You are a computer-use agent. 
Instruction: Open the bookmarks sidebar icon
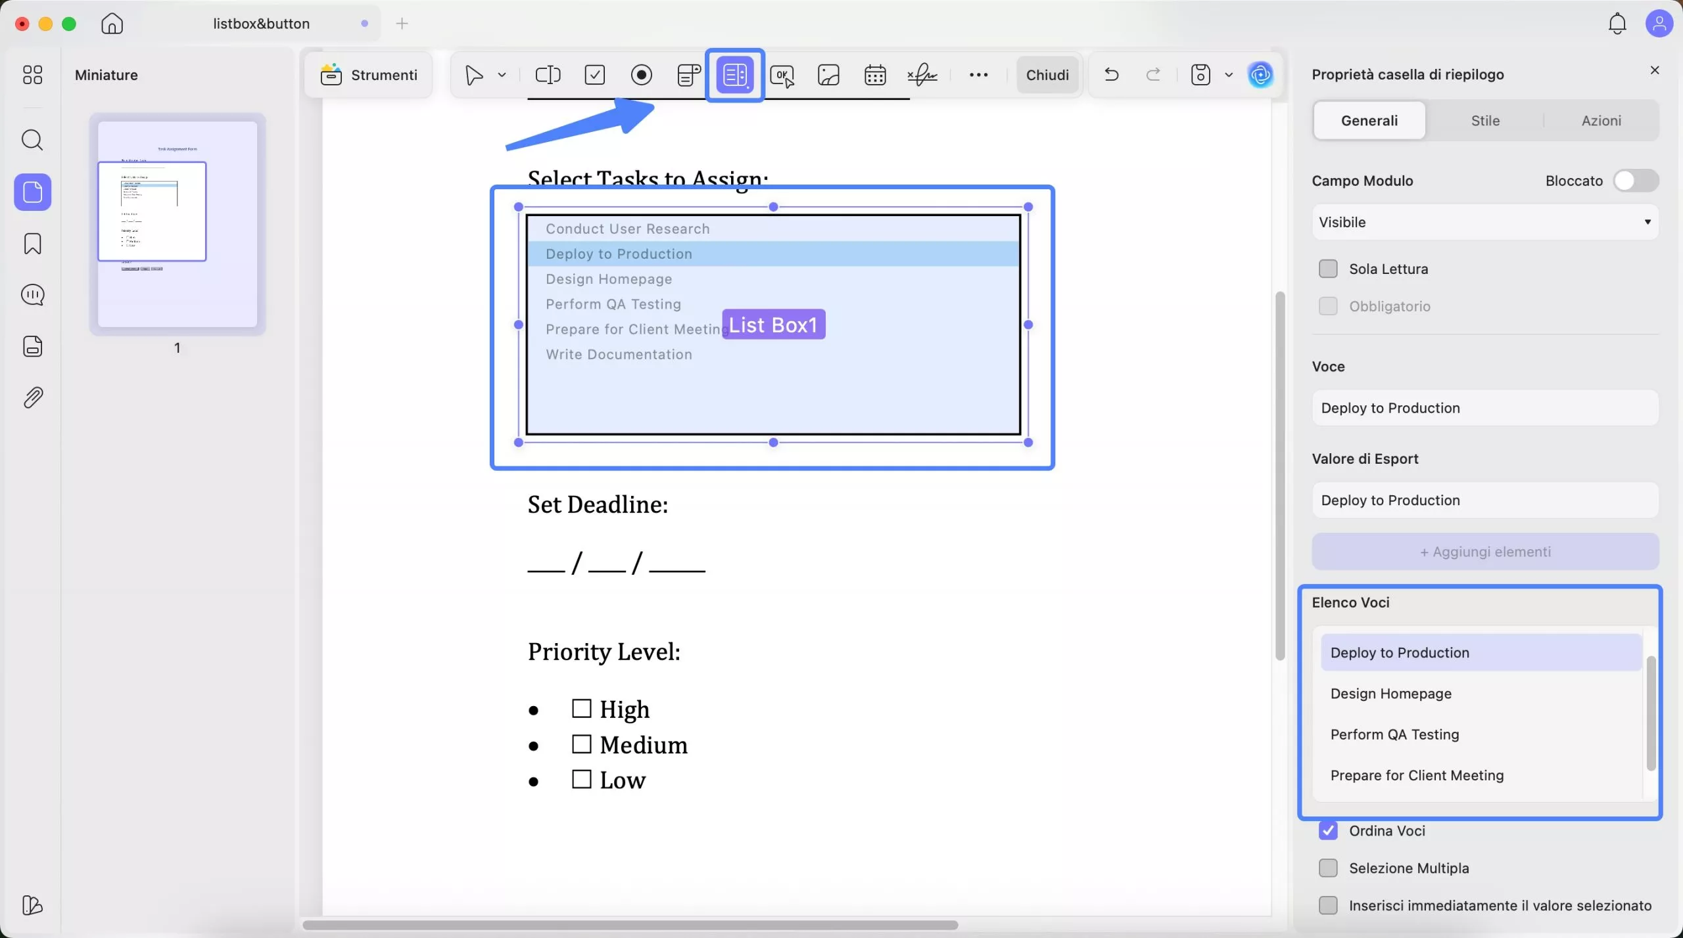coord(32,244)
